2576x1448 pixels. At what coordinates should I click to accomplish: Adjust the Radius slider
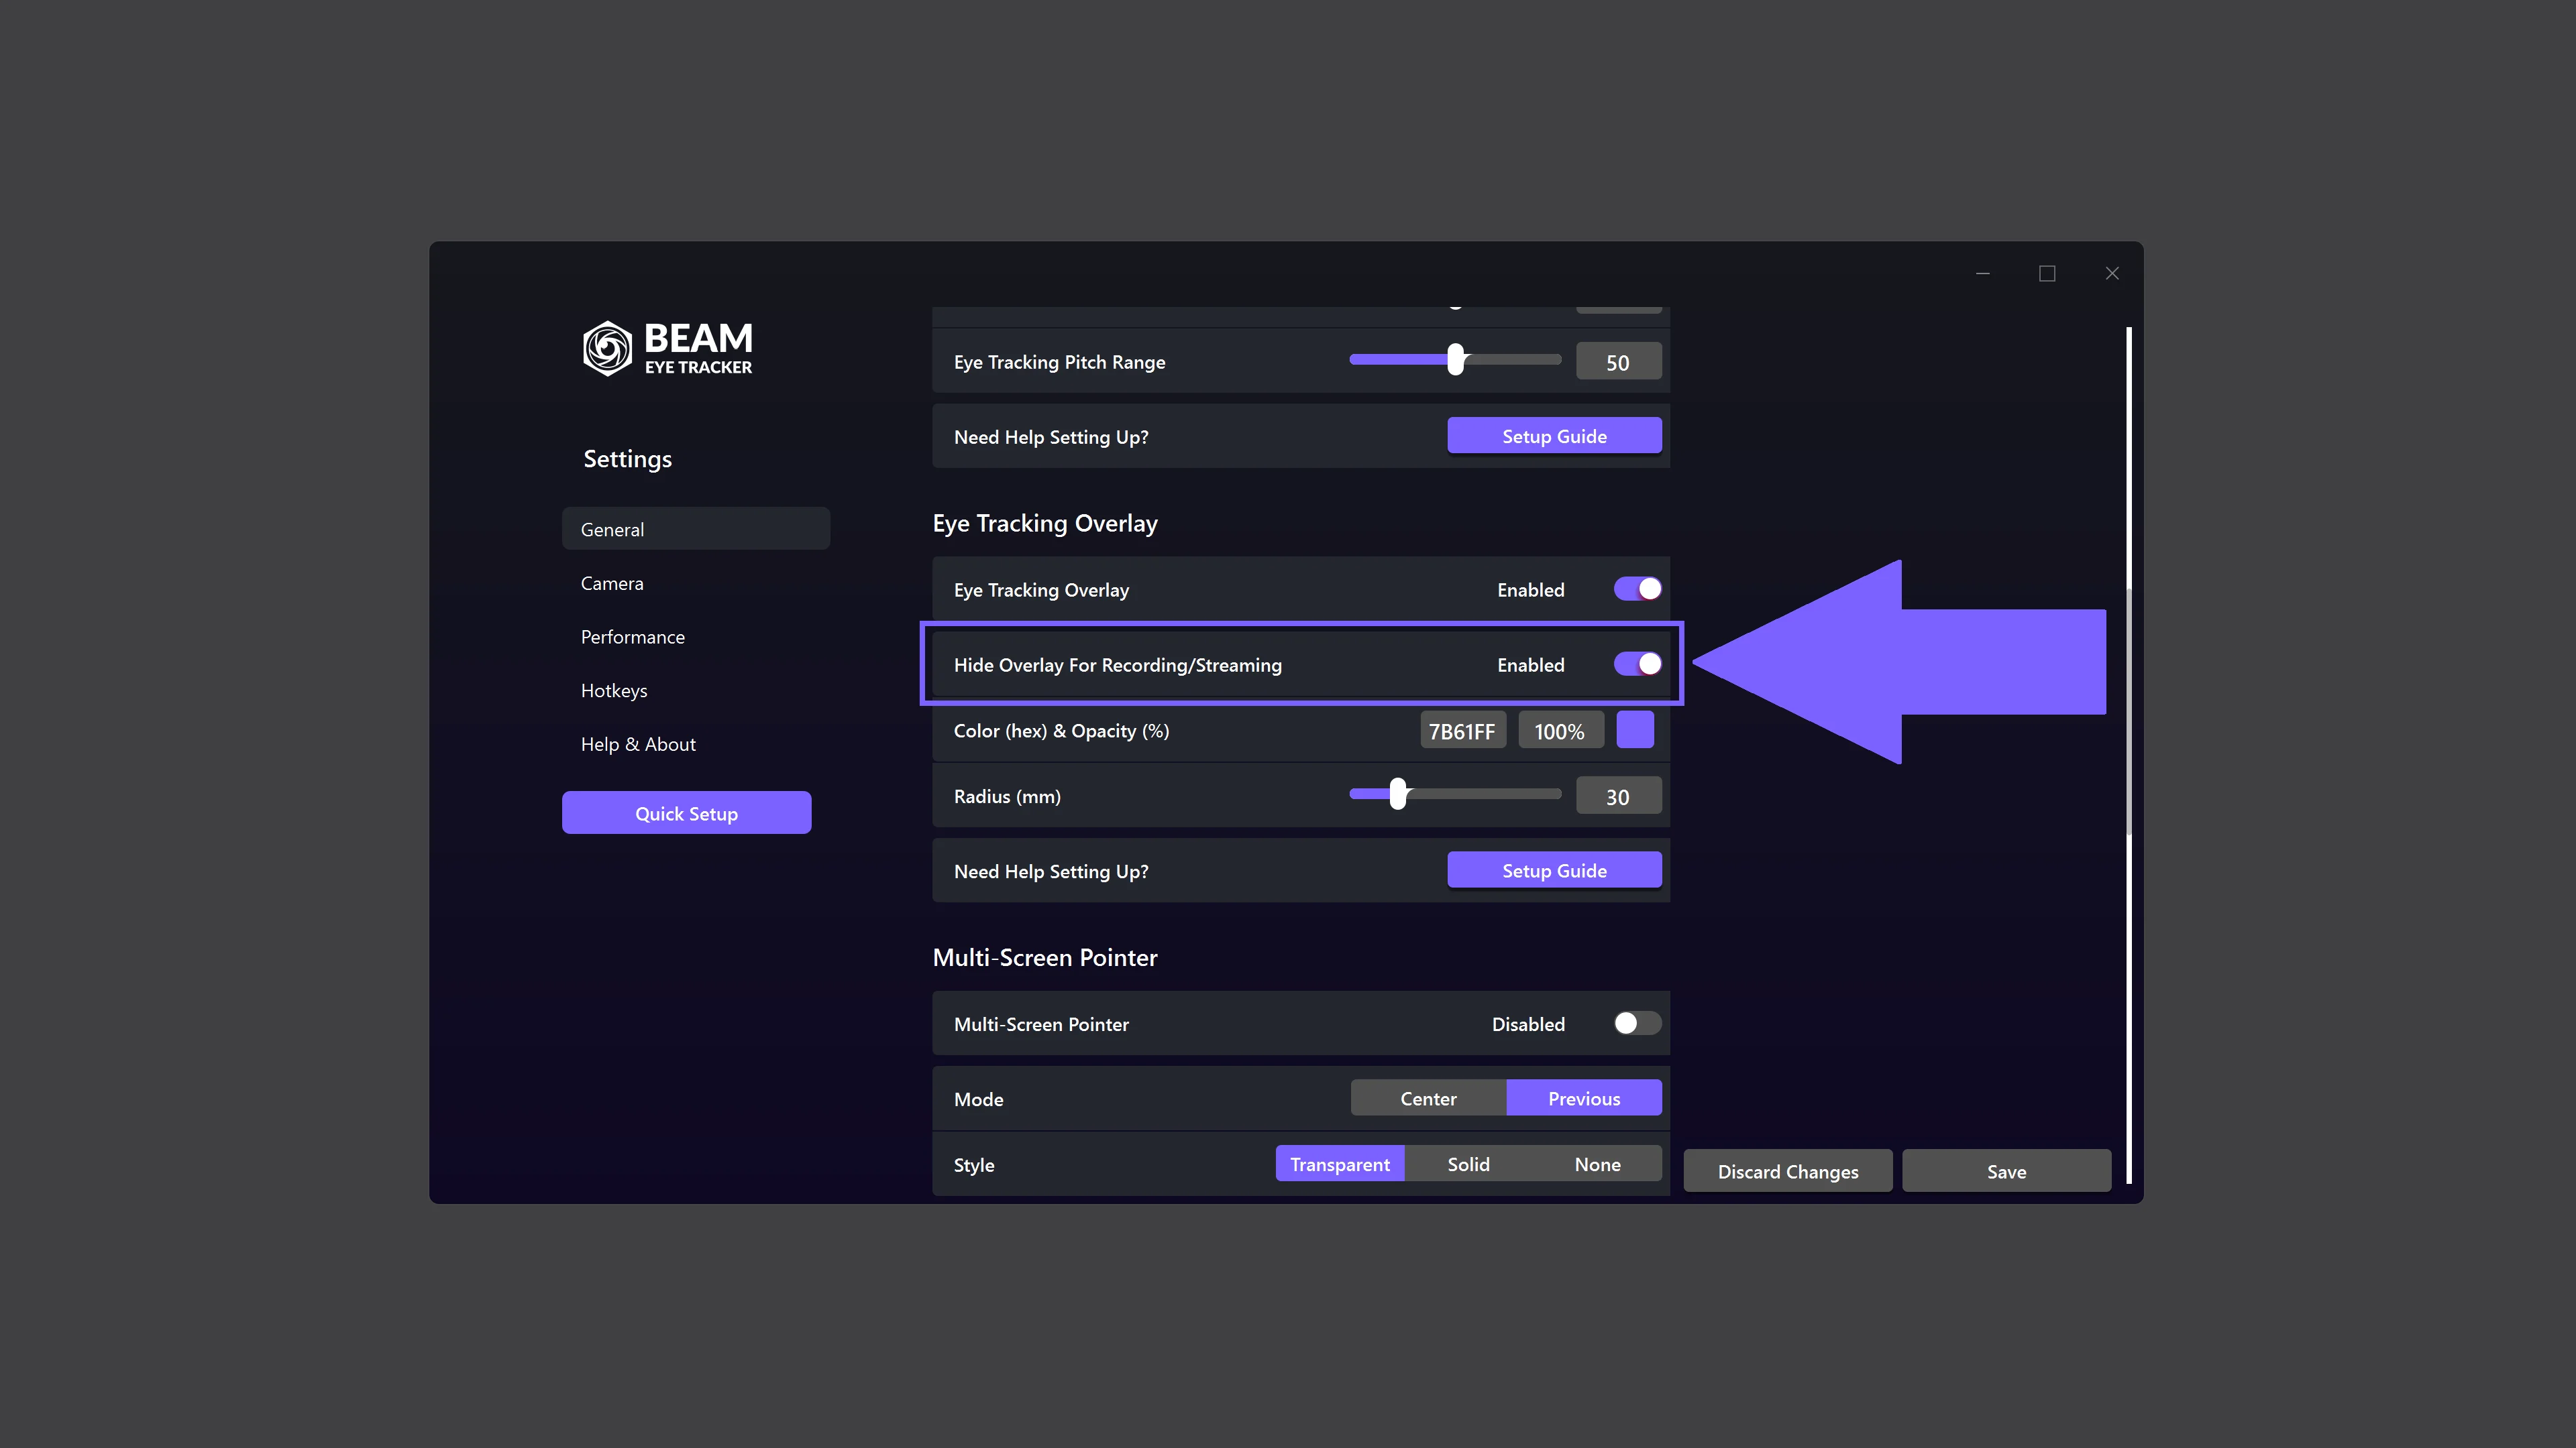tap(1398, 792)
